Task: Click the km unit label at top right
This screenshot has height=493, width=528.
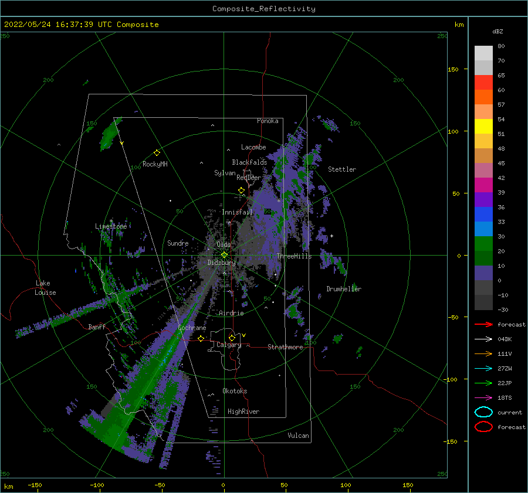Action: click(459, 25)
